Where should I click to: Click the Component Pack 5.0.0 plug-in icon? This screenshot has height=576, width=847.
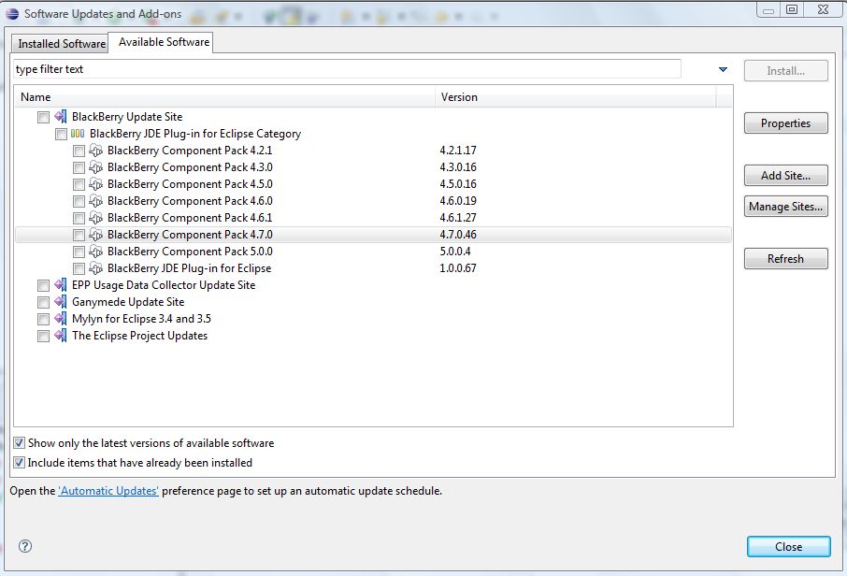pos(95,252)
